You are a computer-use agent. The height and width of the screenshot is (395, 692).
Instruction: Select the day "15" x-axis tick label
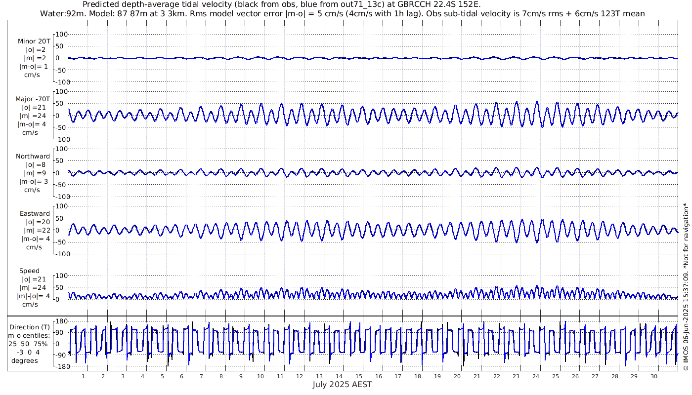pyautogui.click(x=358, y=376)
